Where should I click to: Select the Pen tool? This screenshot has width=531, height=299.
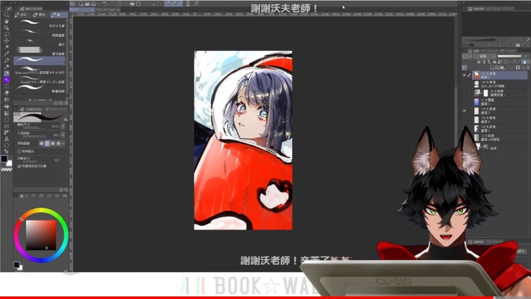(x=6, y=60)
